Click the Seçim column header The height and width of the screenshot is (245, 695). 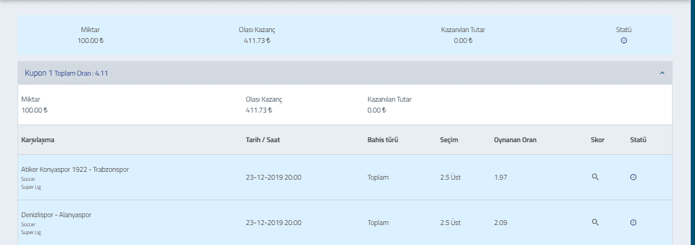point(449,140)
